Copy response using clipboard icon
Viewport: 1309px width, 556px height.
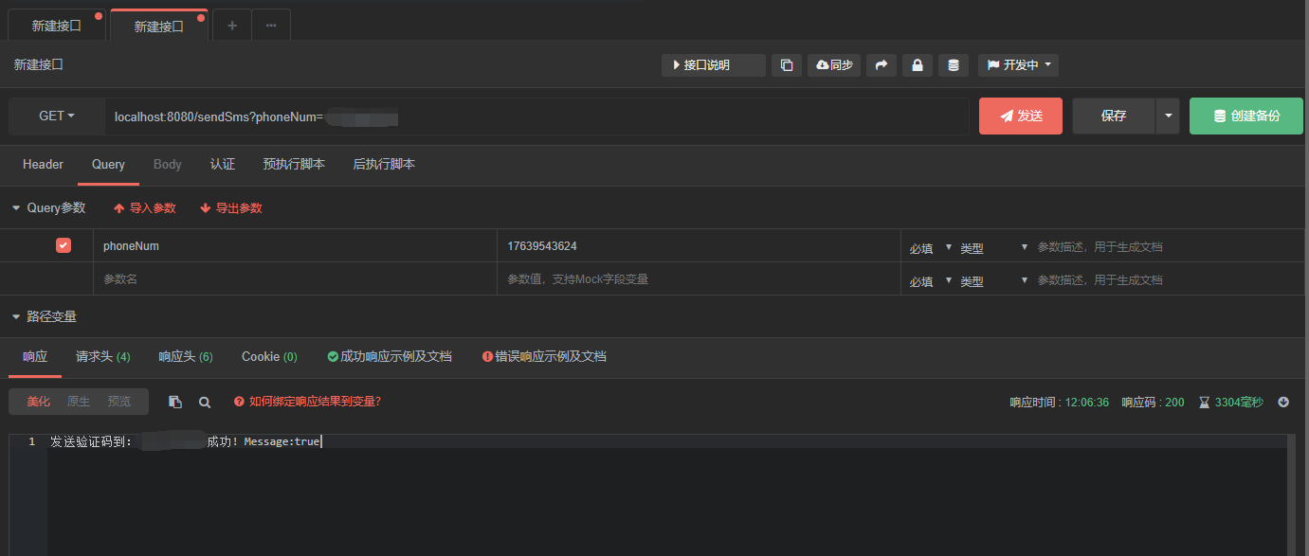click(175, 402)
